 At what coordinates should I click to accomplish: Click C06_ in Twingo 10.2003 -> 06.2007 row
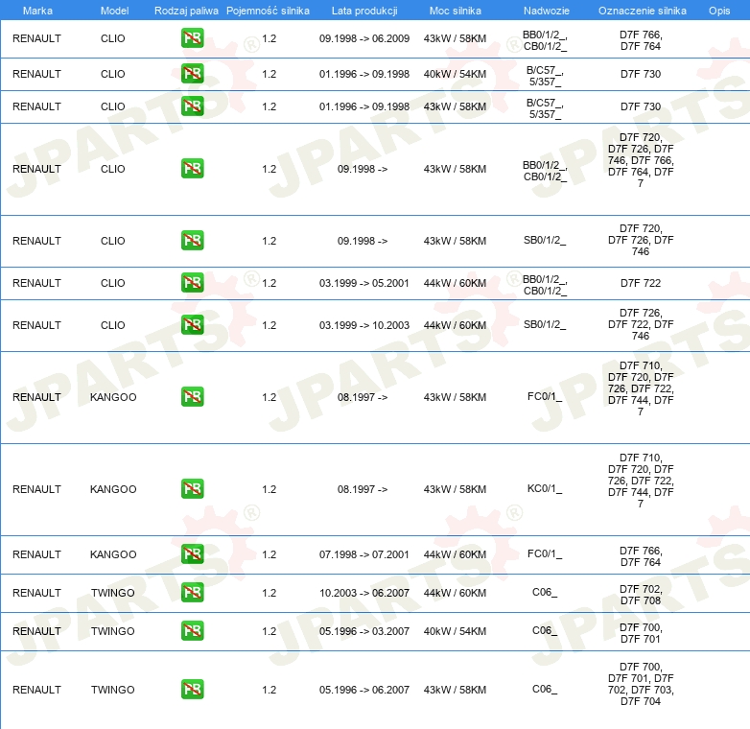tap(545, 592)
